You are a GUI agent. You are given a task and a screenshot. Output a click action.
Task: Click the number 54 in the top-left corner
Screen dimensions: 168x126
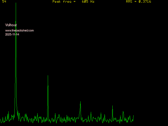pyautogui.click(x=4, y=2)
